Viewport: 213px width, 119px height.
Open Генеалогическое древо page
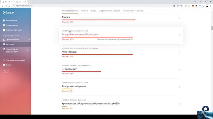[x=15, y=60]
